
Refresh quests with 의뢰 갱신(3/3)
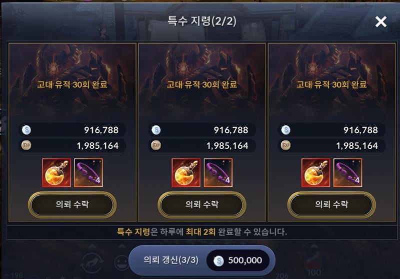pyautogui.click(x=170, y=260)
